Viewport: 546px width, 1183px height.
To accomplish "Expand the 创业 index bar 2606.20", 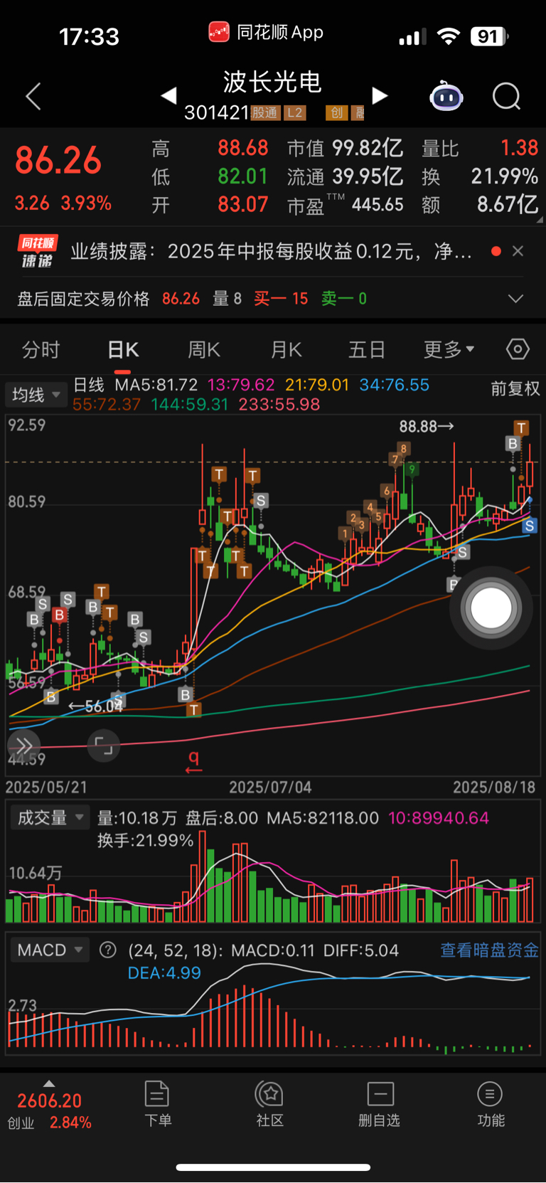I will tap(50, 1105).
